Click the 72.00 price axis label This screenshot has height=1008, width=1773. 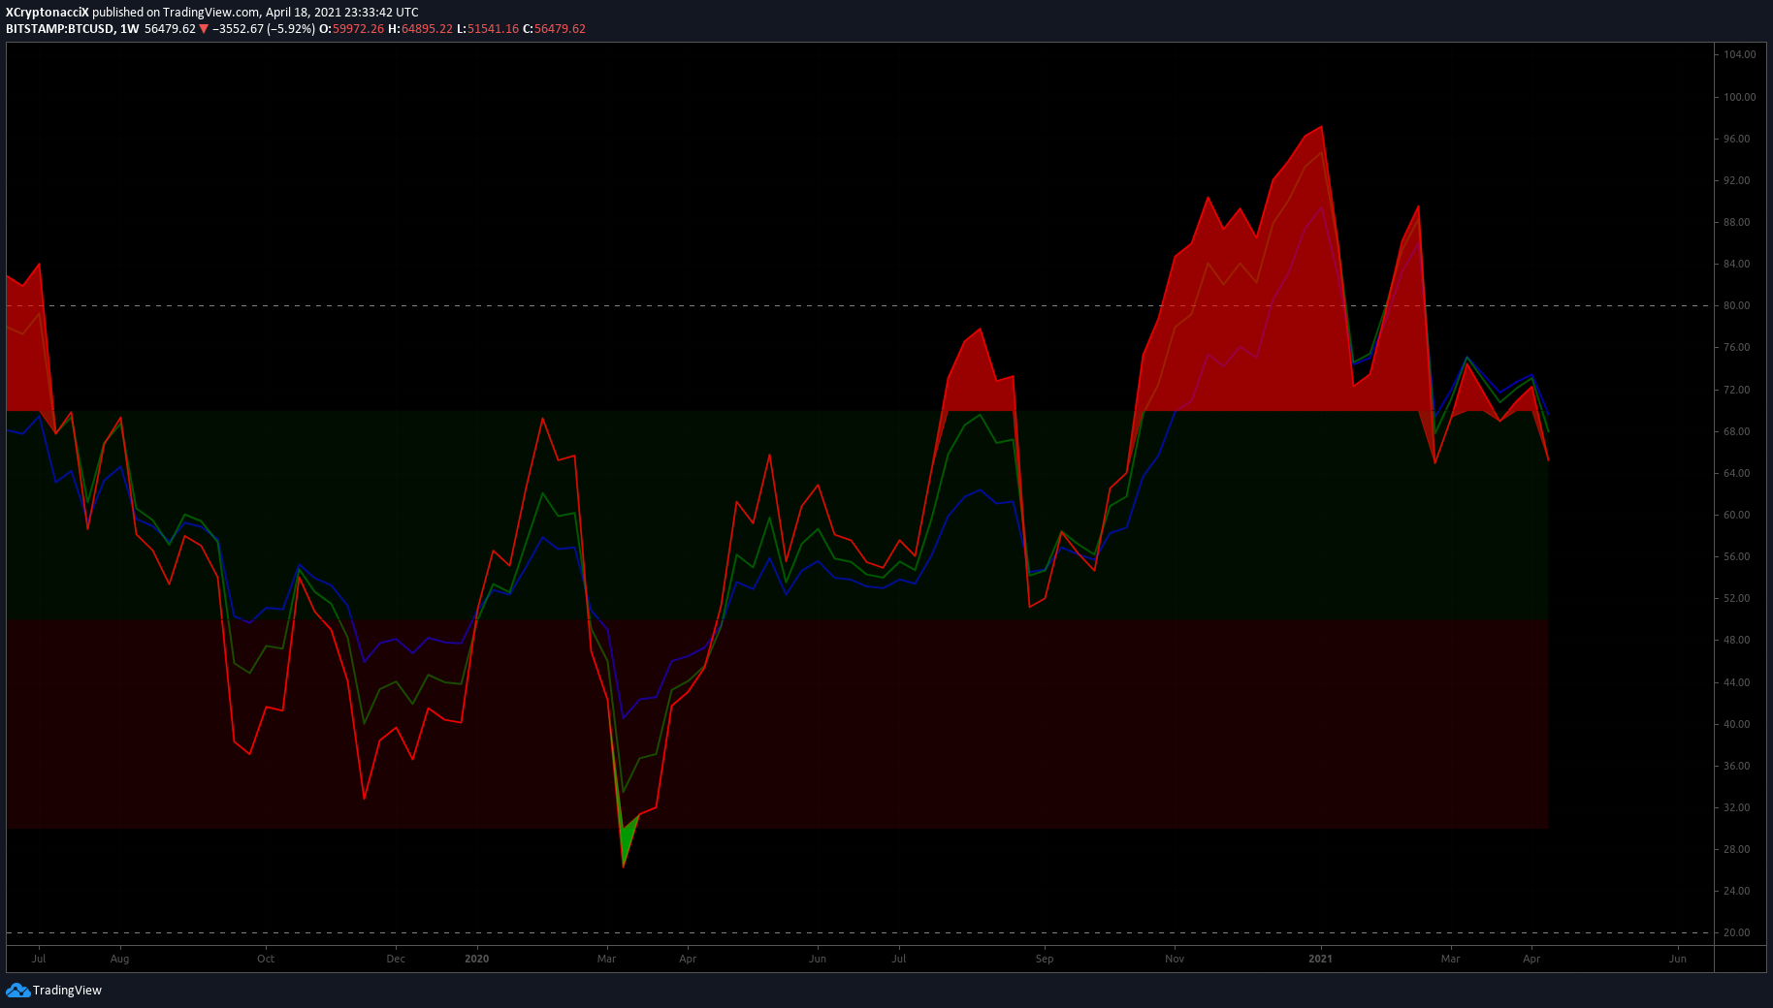click(1736, 390)
